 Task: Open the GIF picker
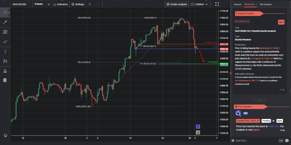[281, 141]
